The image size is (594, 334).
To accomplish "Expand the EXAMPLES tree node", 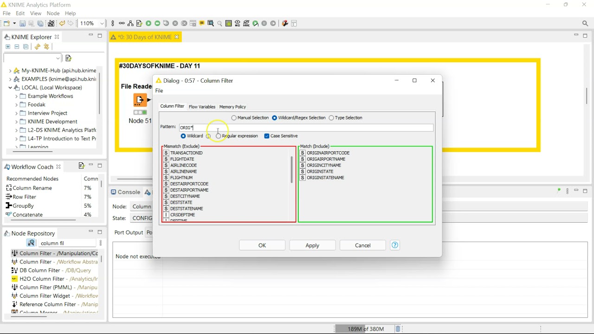I will 10,79.
